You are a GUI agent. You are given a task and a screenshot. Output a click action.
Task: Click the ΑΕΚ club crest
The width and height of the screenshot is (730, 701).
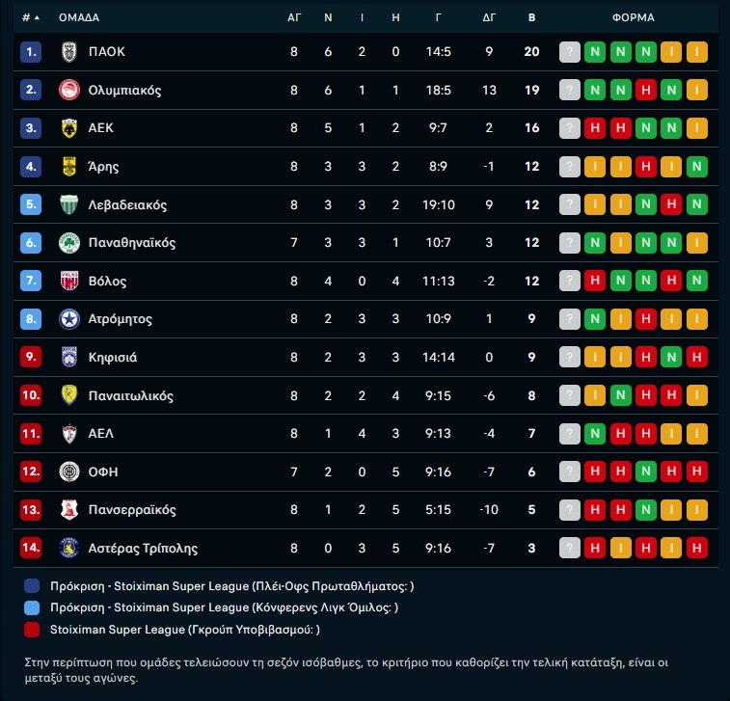68,128
